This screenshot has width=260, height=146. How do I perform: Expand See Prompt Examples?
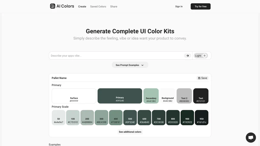coord(130,65)
